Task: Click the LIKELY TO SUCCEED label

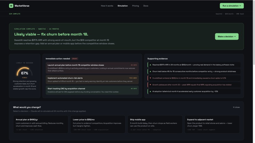Action: click(x=25, y=63)
